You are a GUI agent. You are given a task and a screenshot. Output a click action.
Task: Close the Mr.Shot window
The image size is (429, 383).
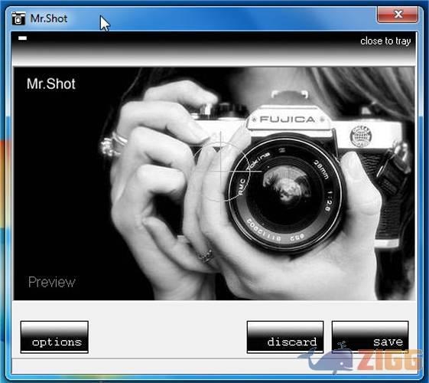pos(398,15)
